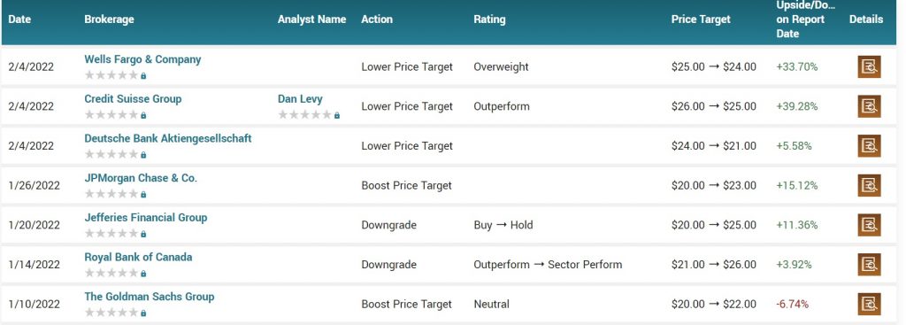Viewport: 906px width, 325px height.
Task: Open details icon for Wells Fargo row
Action: click(869, 67)
